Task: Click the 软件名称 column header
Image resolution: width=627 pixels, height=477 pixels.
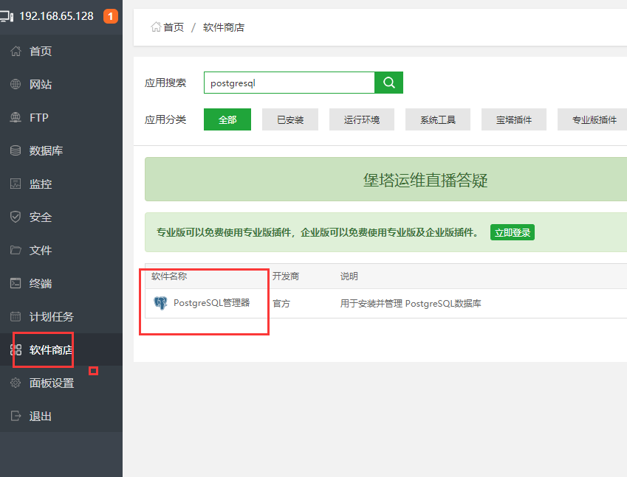Action: (169, 276)
